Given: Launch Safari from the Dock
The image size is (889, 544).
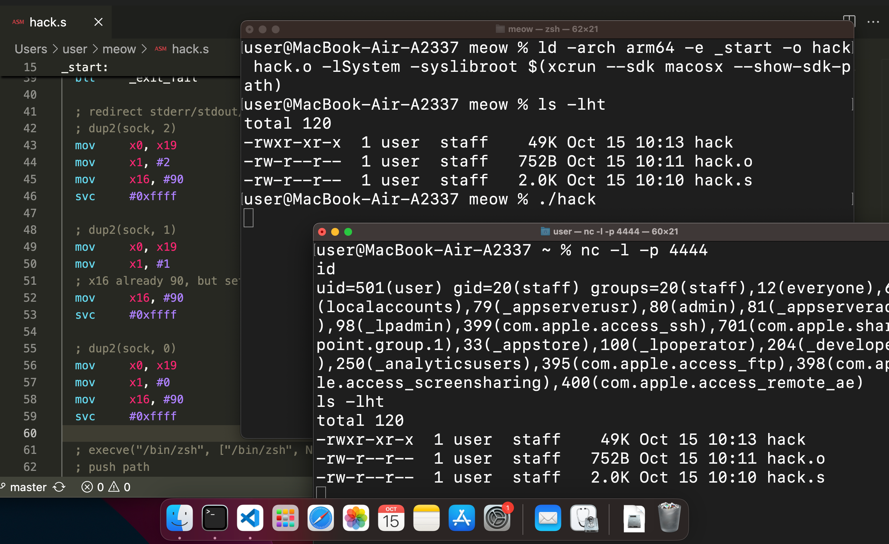Looking at the screenshot, I should point(320,519).
